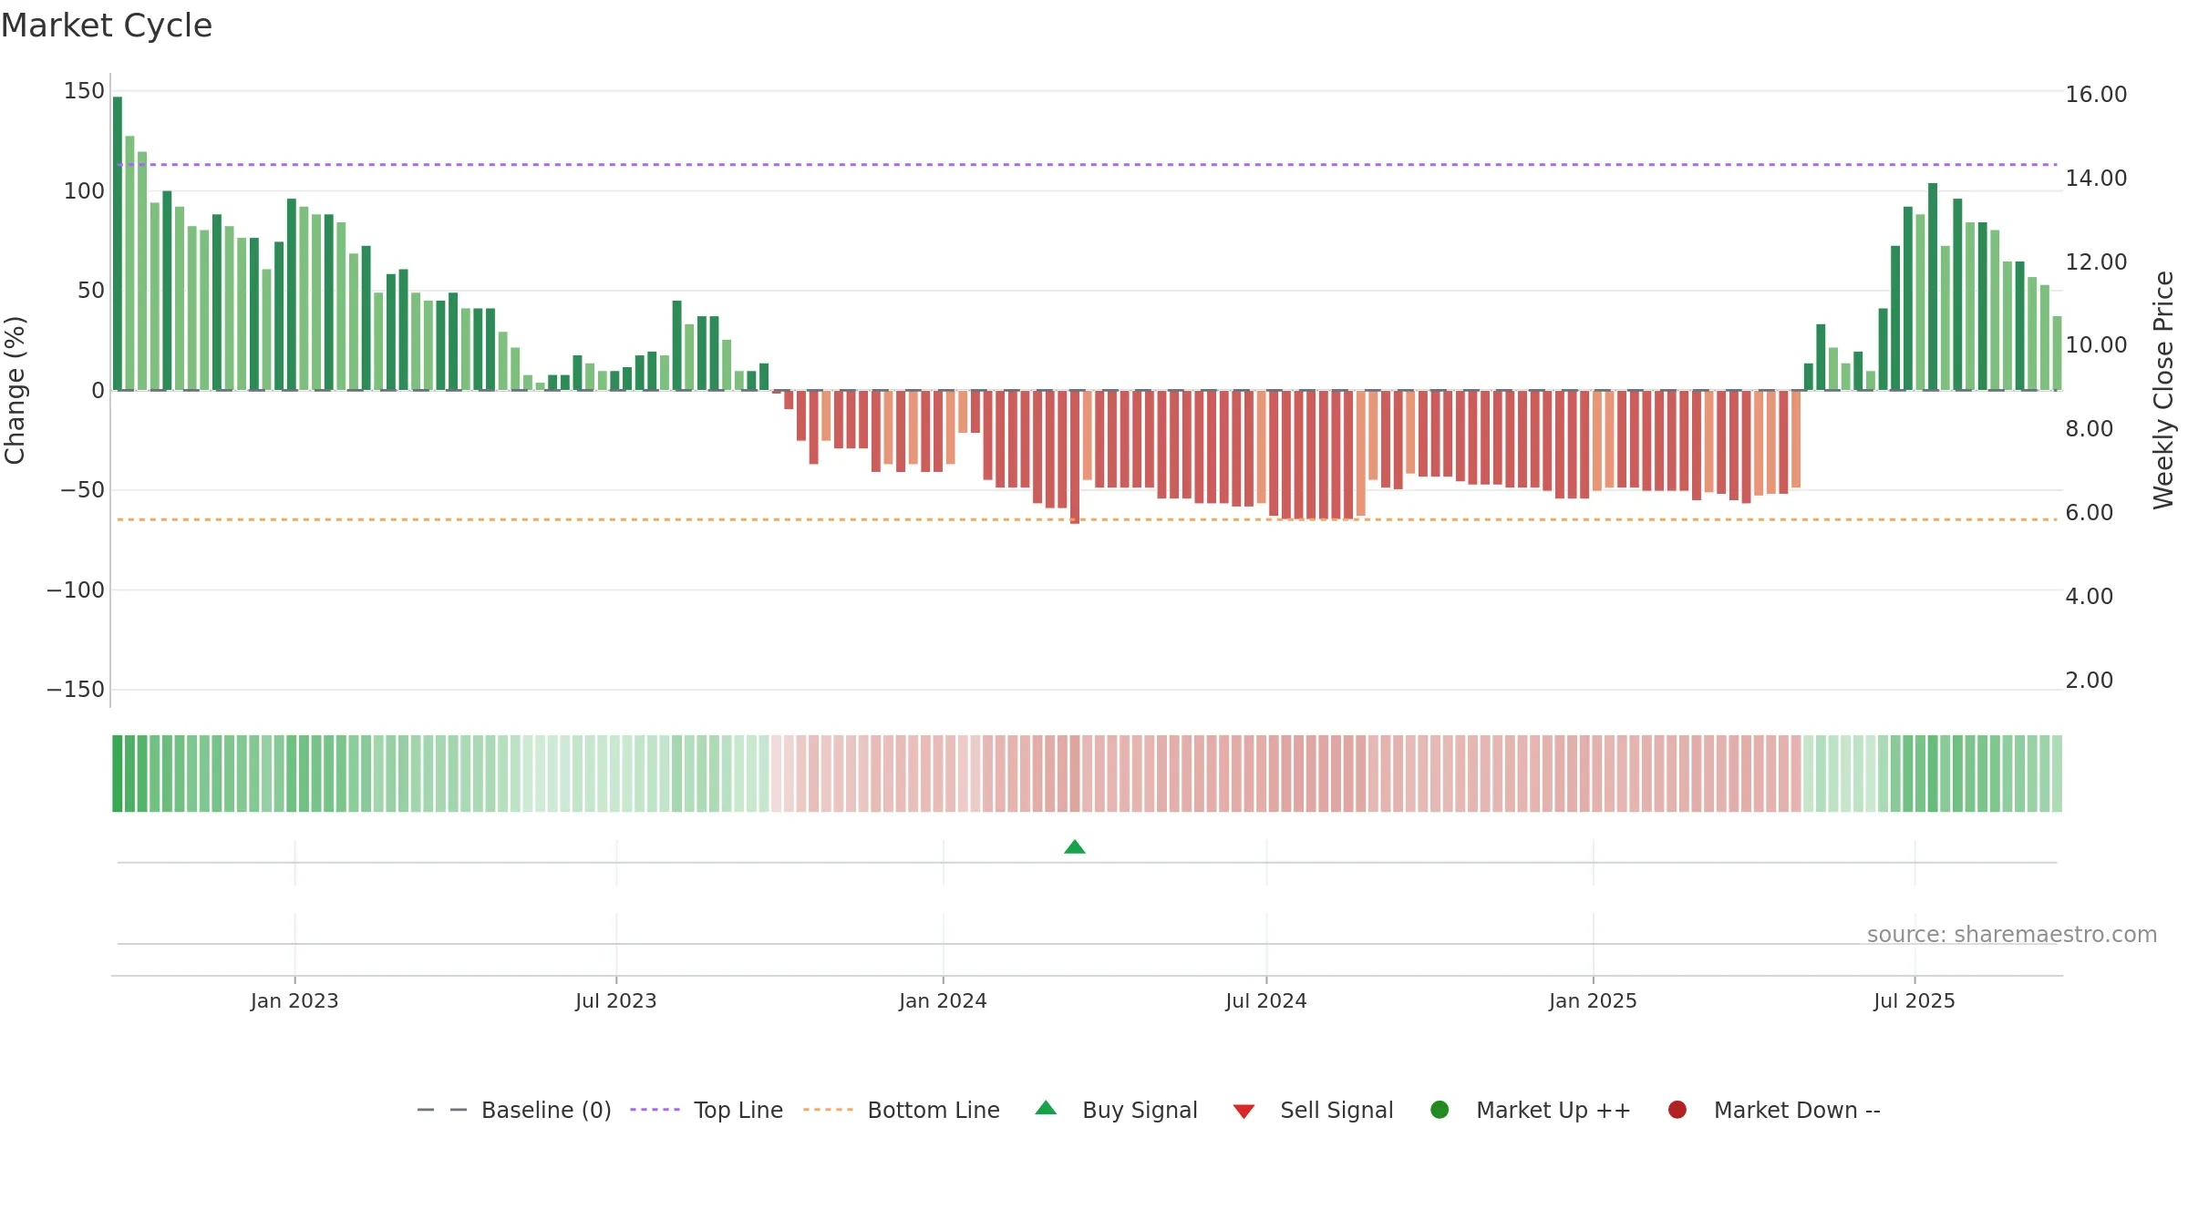Image resolution: width=2188 pixels, height=1230 pixels.
Task: Click the Jul 2024 axis label
Action: pyautogui.click(x=1266, y=1001)
